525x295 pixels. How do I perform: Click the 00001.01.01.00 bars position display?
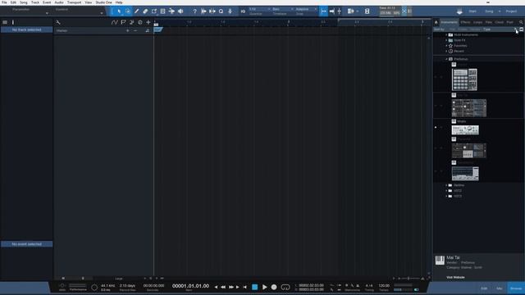[x=190, y=286]
